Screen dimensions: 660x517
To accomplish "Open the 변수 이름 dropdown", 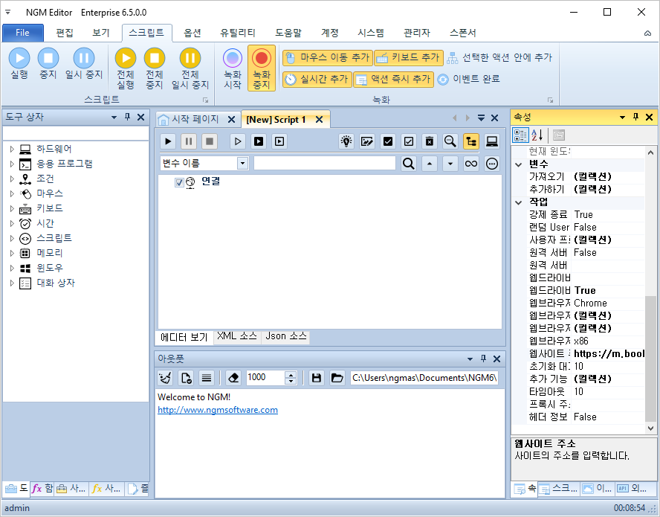I will 242,163.
